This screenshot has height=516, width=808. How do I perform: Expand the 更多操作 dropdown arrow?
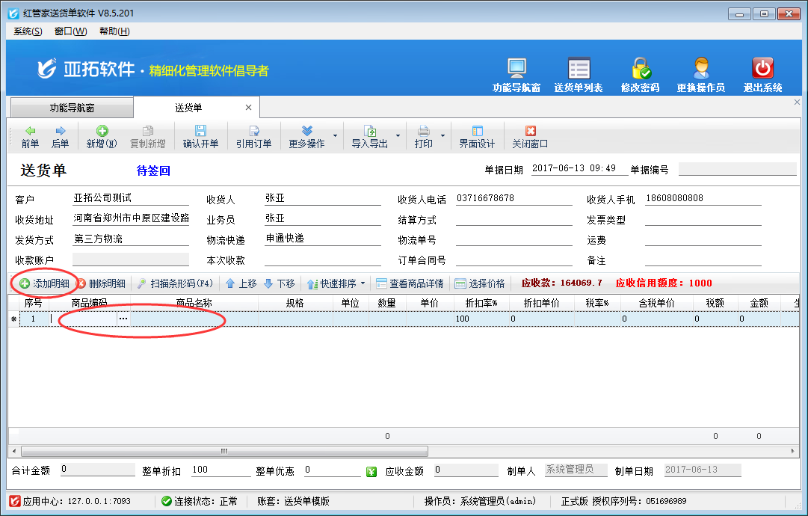coord(335,136)
